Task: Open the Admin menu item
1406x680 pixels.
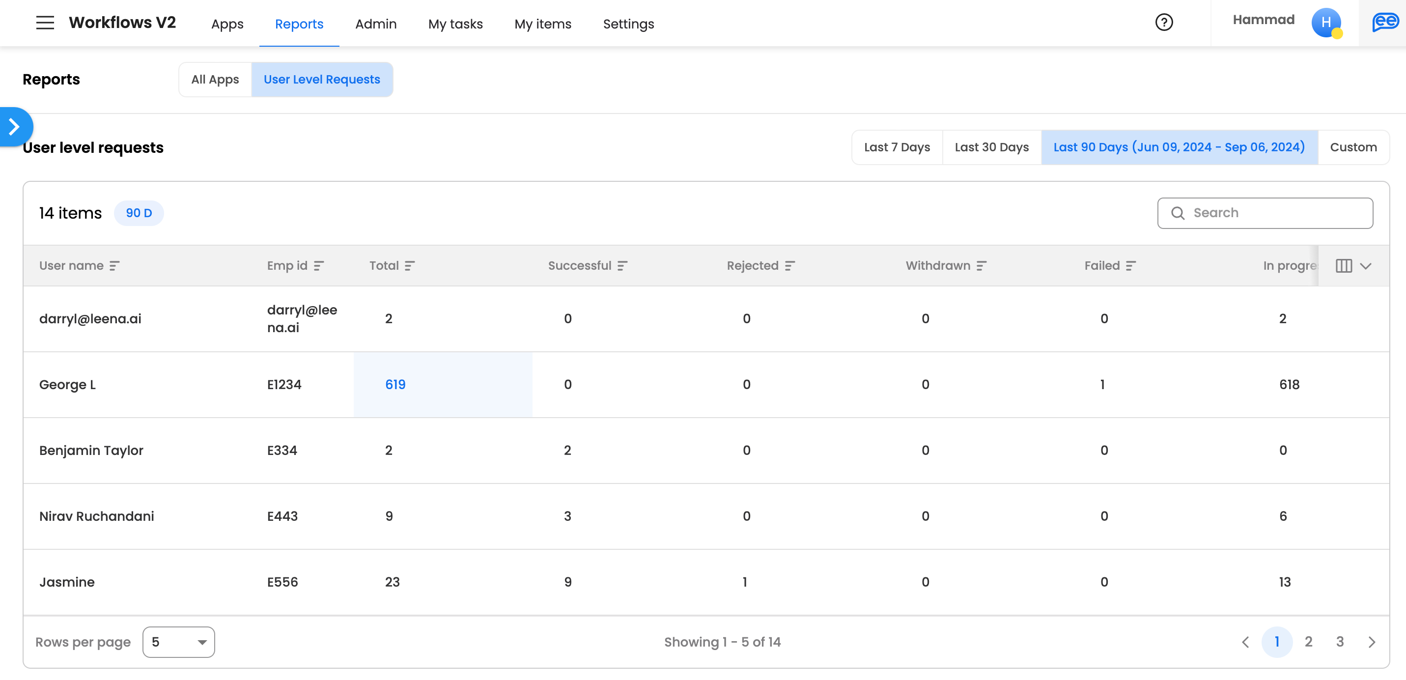Action: (375, 24)
